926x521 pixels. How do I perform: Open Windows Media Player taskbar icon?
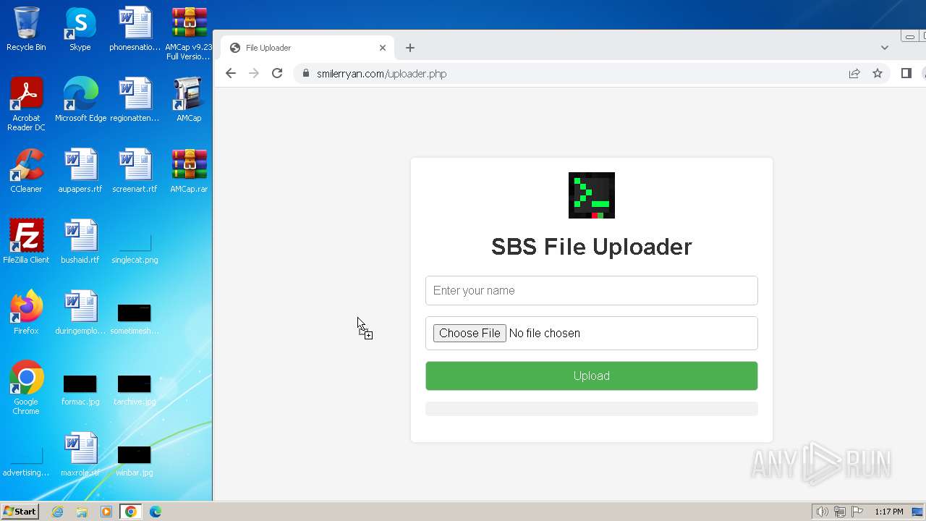[106, 512]
